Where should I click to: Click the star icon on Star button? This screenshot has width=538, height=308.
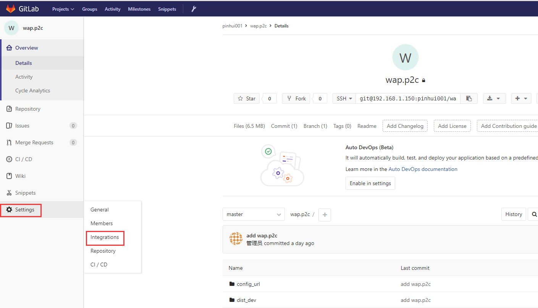(x=240, y=98)
